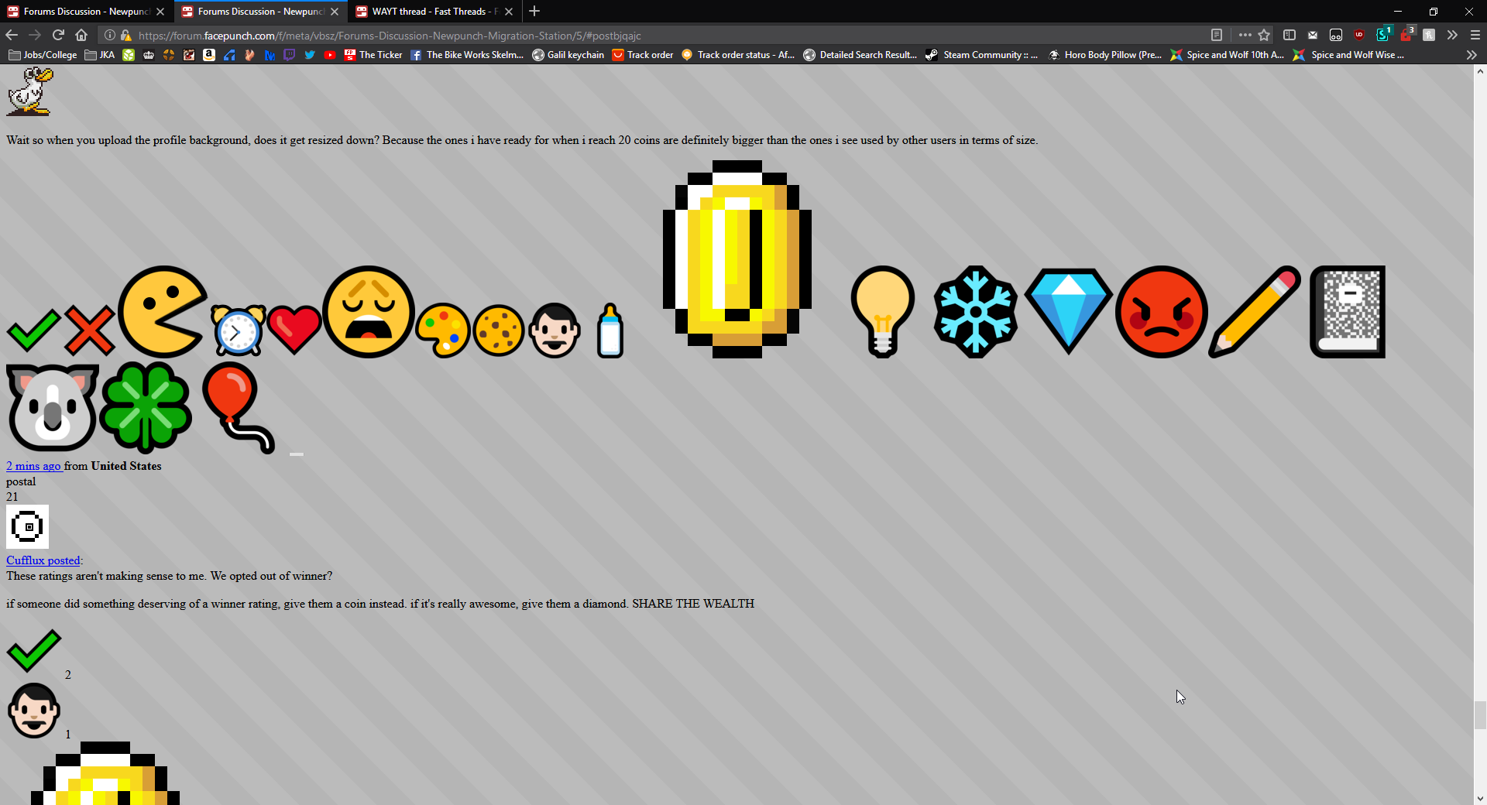This screenshot has width=1487, height=805.
Task: Click the red X Disagree rating icon
Action: [90, 331]
